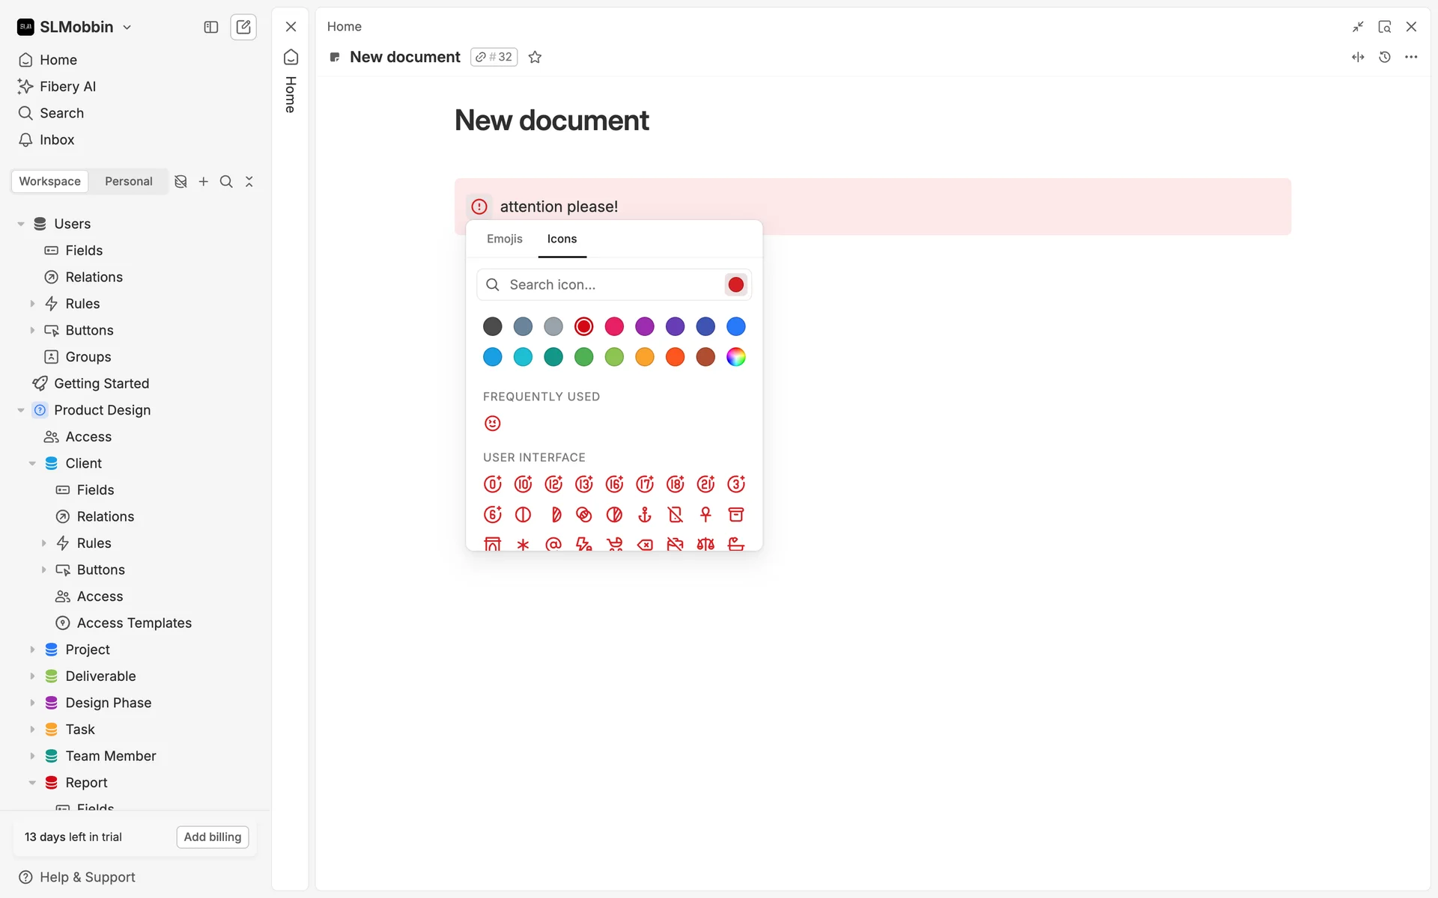Toggle hidden items icon beside Personal
Viewport: 1438px width, 898px height.
(x=180, y=181)
